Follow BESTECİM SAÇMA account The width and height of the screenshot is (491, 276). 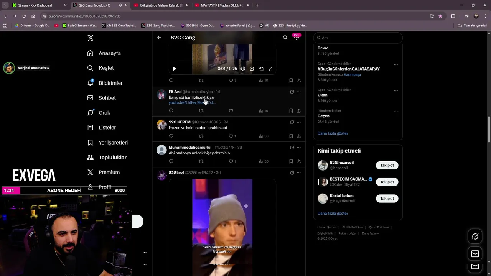(x=387, y=182)
